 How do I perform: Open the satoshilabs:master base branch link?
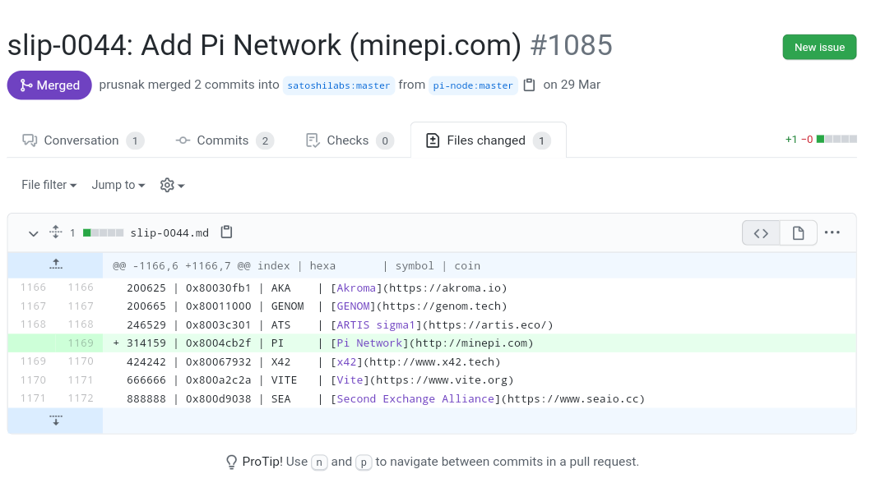tap(338, 85)
